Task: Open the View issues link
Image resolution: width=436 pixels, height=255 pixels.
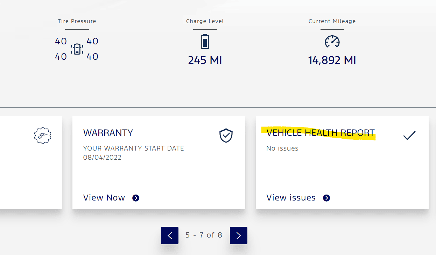Action: 291,198
